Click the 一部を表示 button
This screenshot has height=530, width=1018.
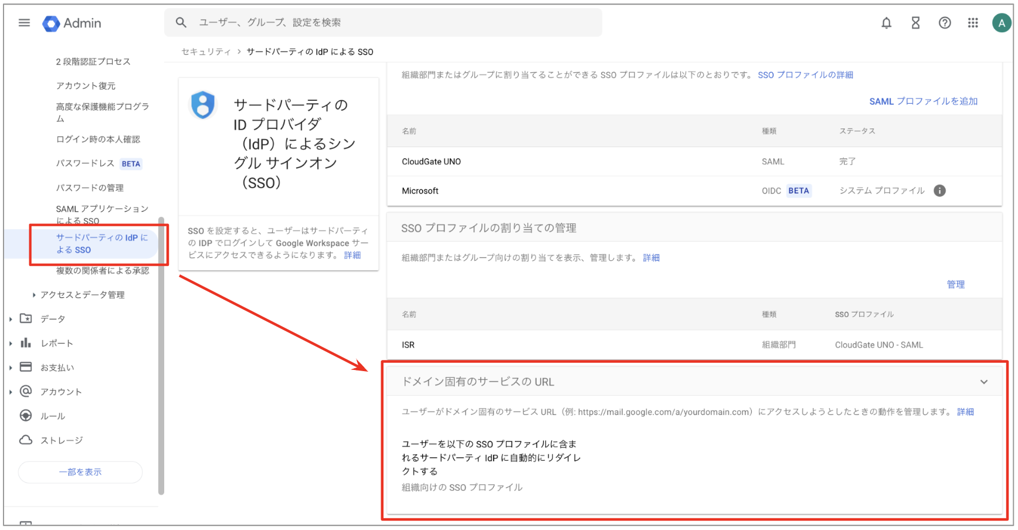coord(80,472)
